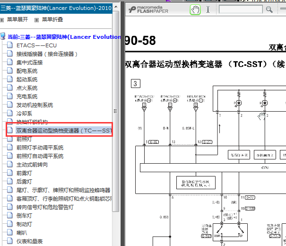Click the document icon beside 转向信号灯和危险警告灯
The height and width of the screenshot is (246, 286).
10,207
